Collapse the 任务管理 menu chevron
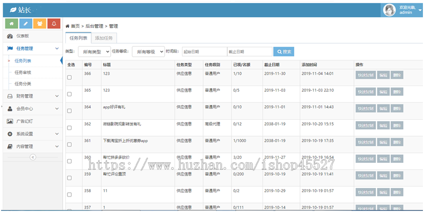424x212 pixels. (x=57, y=49)
